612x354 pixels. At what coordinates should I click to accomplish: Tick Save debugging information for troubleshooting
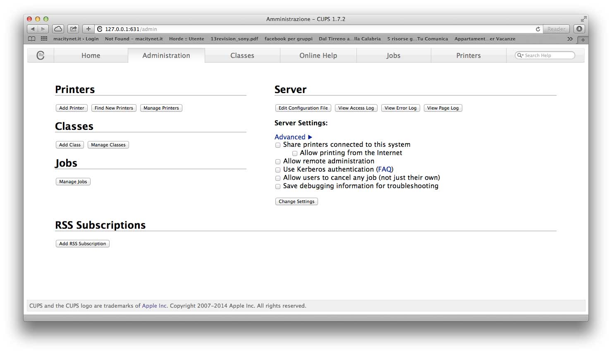(278, 187)
